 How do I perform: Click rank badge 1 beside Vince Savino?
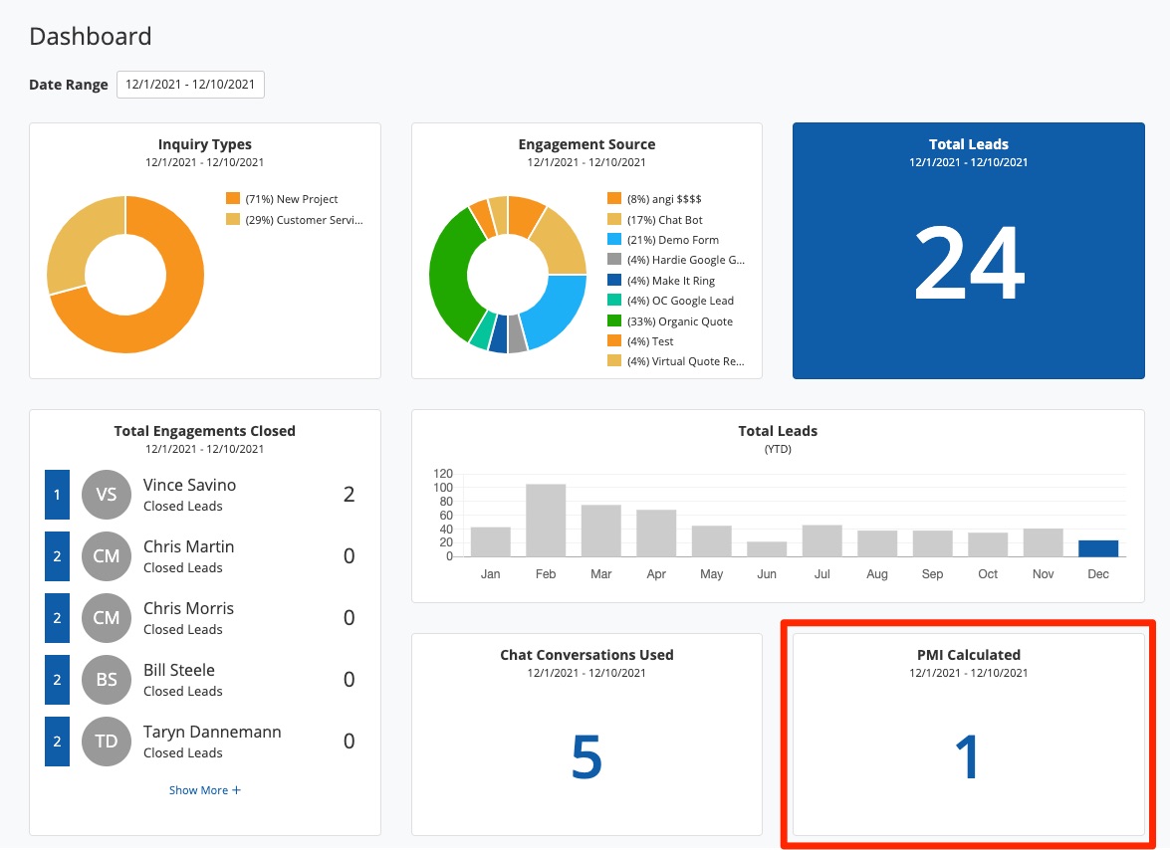coord(57,495)
